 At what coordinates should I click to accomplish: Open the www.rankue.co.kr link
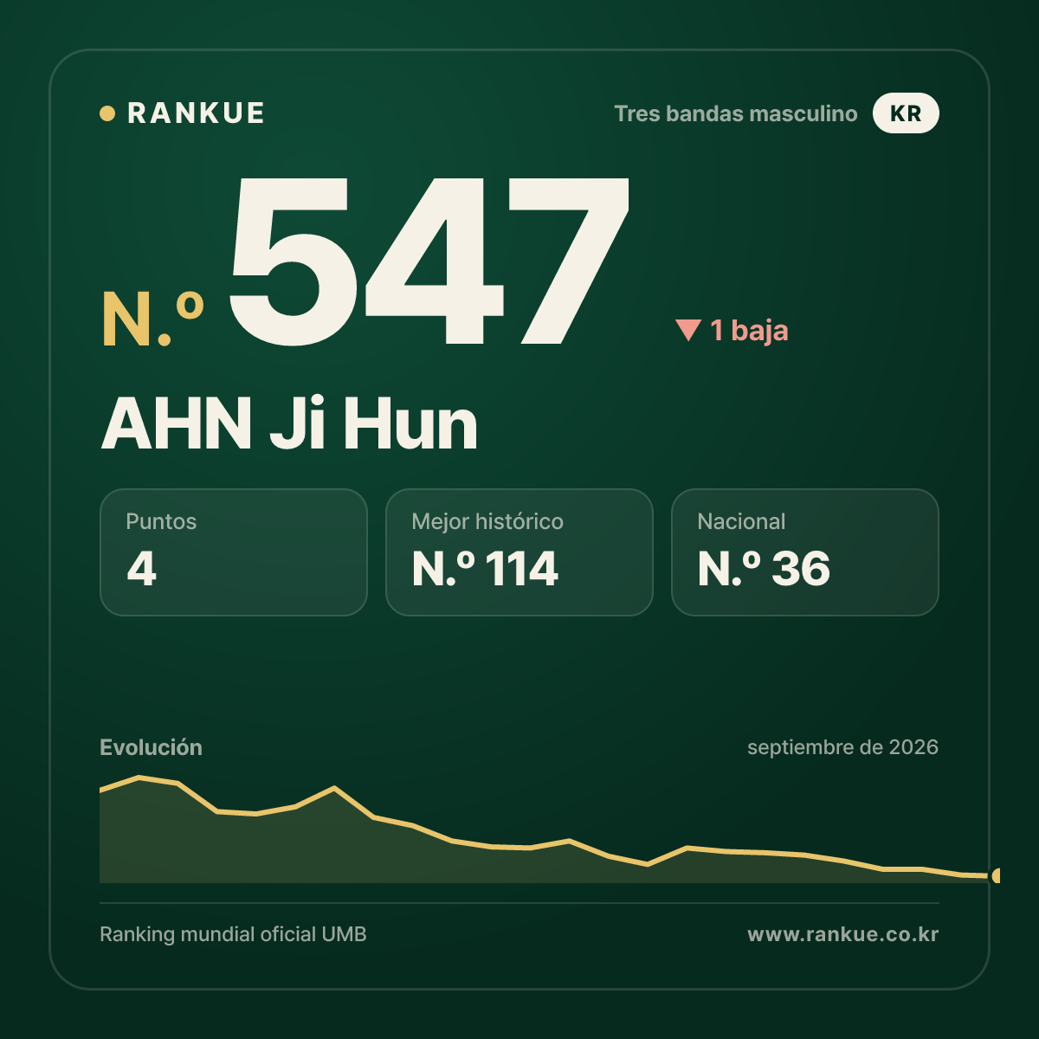(842, 934)
